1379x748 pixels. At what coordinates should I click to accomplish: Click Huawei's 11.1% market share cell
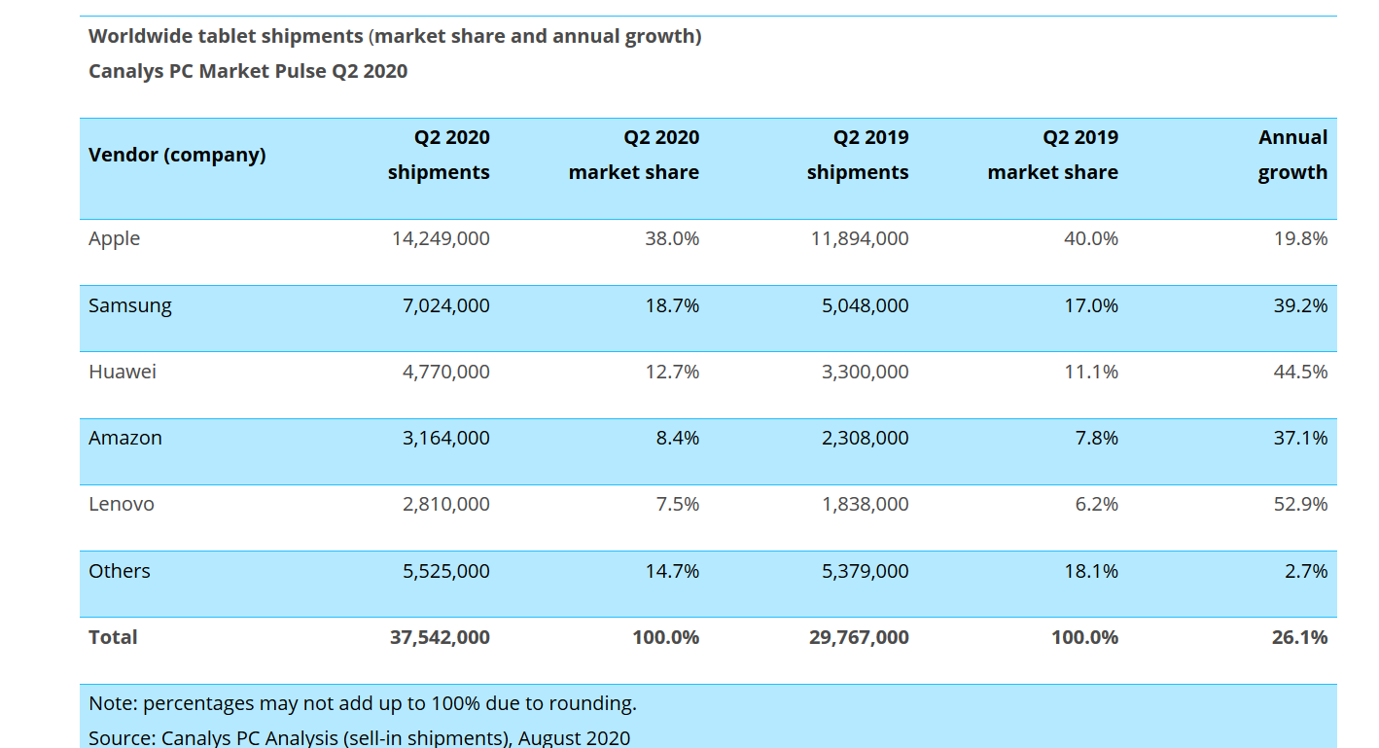click(x=1091, y=372)
